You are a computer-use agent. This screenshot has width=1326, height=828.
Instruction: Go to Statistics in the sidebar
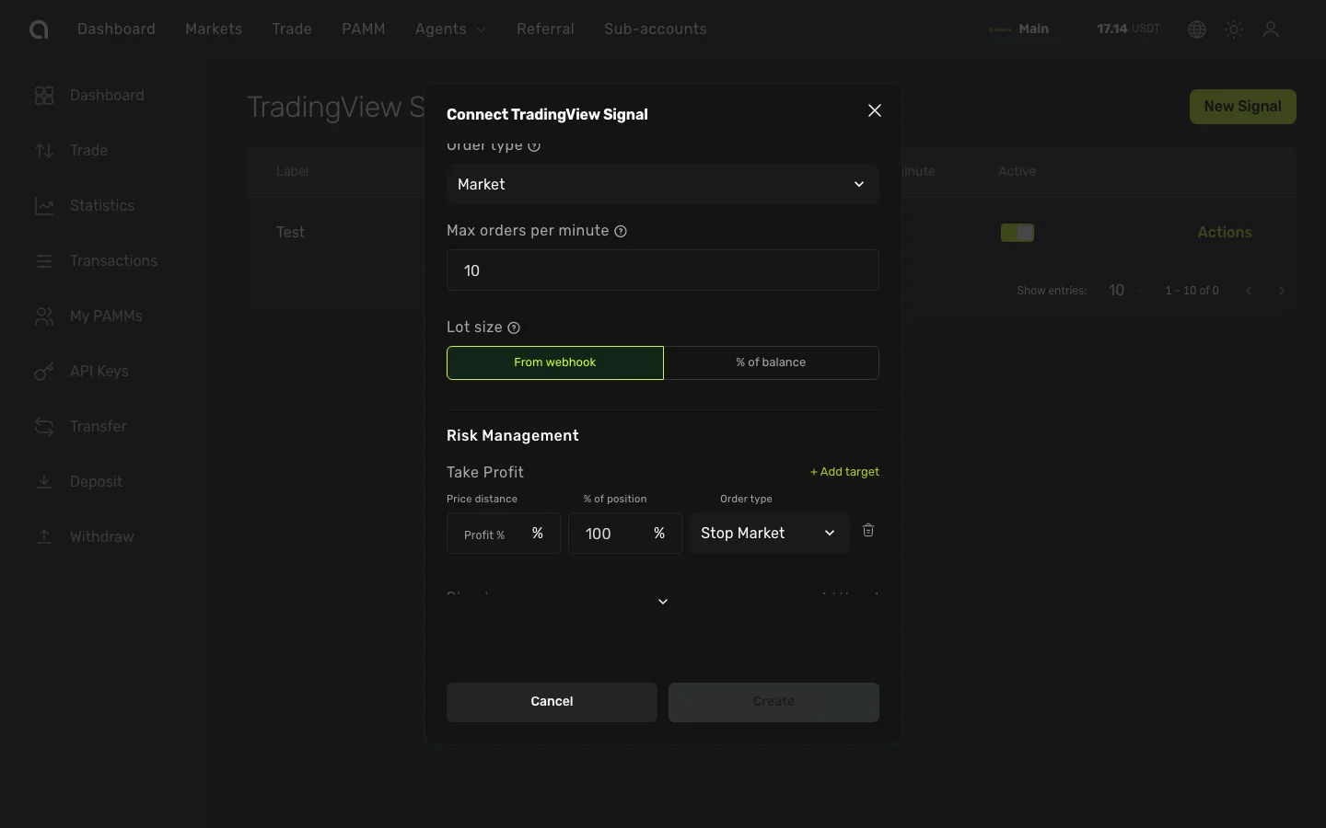pyautogui.click(x=101, y=206)
